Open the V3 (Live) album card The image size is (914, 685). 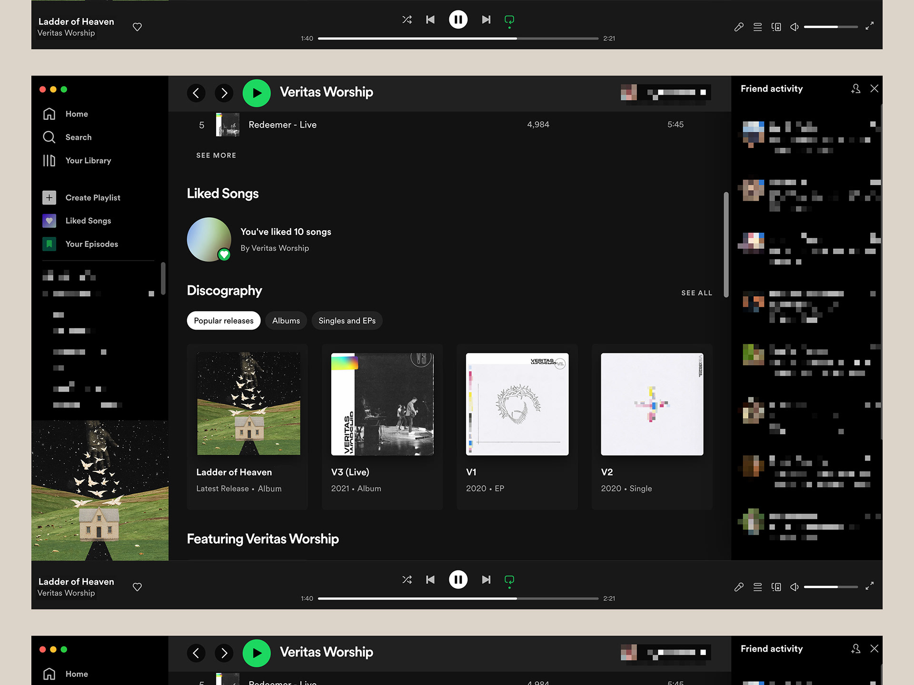tap(382, 427)
